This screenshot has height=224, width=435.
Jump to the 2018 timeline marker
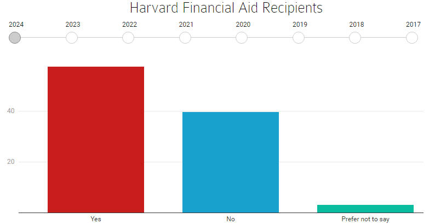[355, 38]
